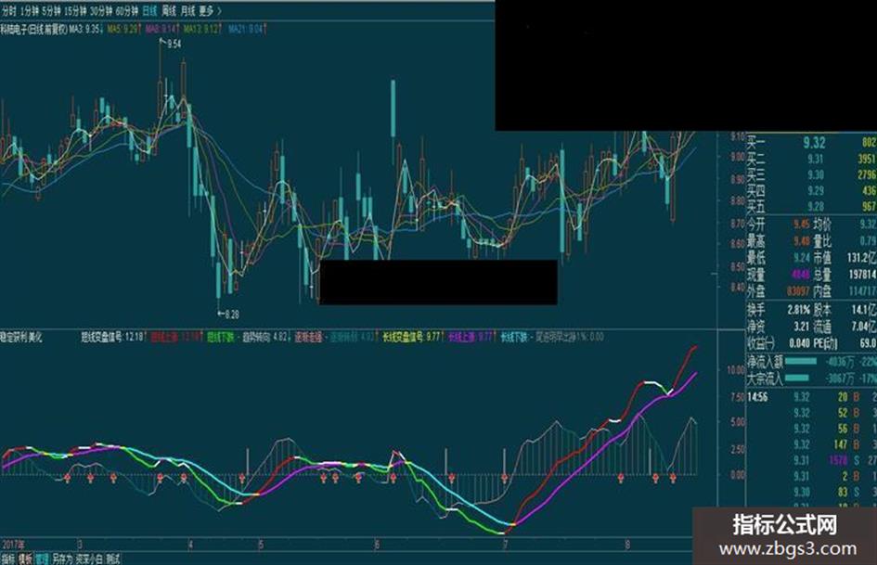This screenshot has width=877, height=565.
Task: Click the 收益(一) value 0.040
Action: [800, 342]
